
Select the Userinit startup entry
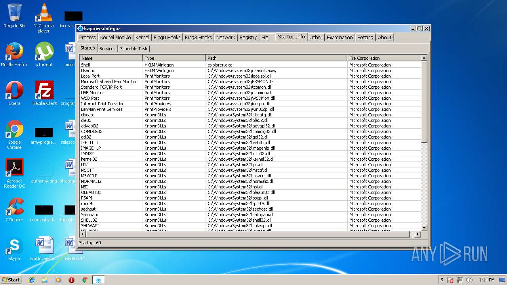point(250,70)
